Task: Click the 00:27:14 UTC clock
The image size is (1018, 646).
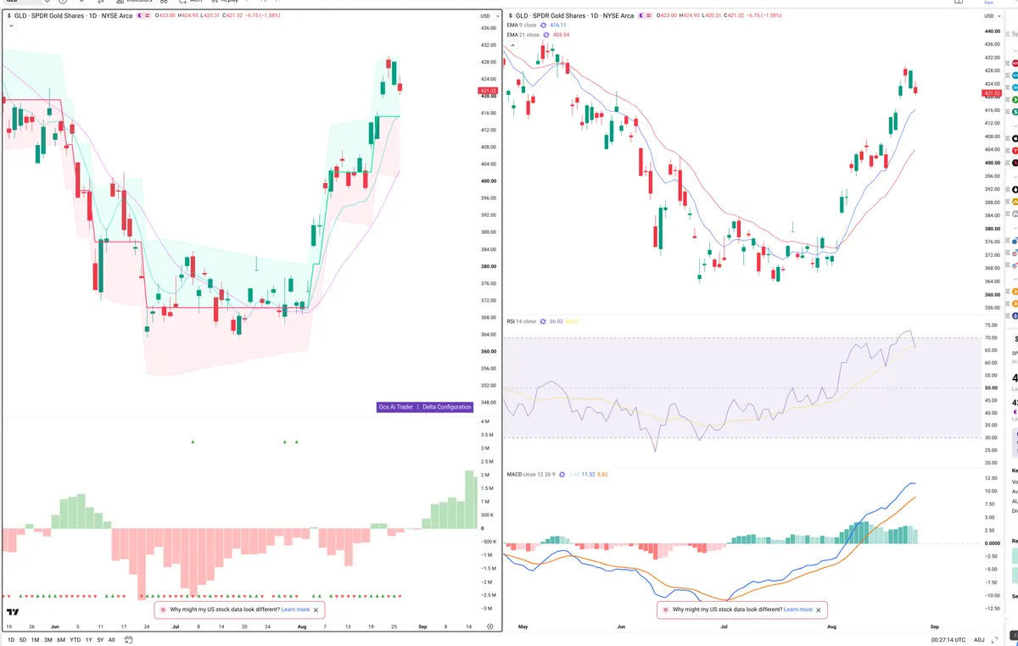Action: (948, 640)
